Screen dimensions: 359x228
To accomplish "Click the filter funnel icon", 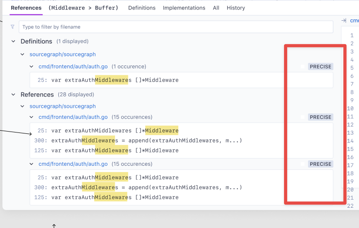I will click(13, 27).
